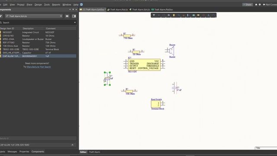Screen dimensions: 277x156
Task: Select the Place Part yellow icon
Action: (174, 16)
